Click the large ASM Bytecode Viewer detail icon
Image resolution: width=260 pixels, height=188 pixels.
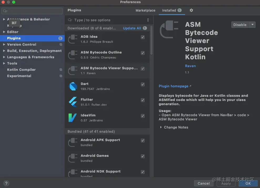169,29
